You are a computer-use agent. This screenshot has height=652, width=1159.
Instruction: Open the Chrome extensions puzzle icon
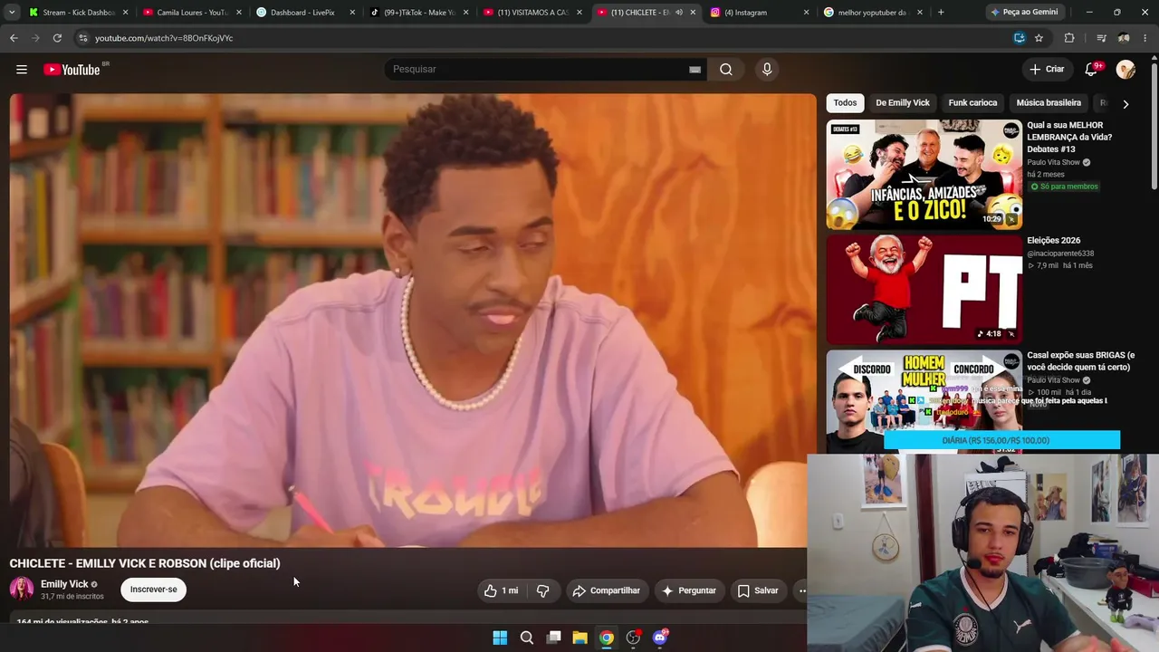pos(1069,38)
